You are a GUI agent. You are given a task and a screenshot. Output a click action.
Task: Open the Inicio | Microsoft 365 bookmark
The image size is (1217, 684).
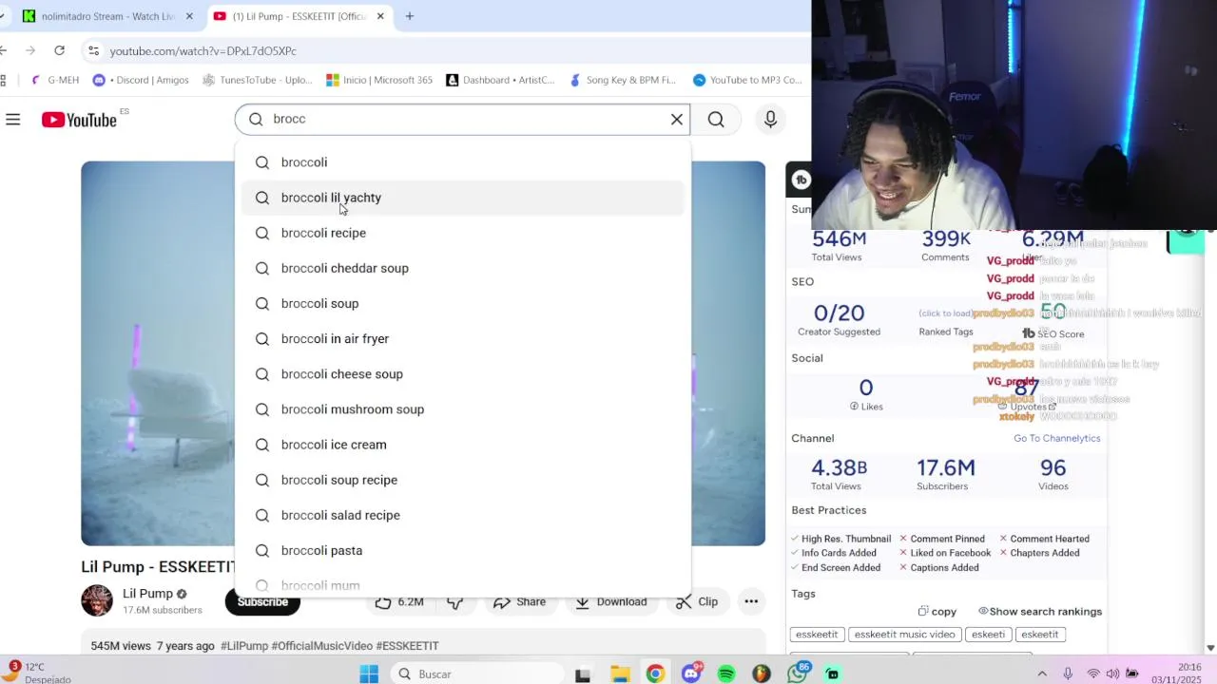click(378, 80)
